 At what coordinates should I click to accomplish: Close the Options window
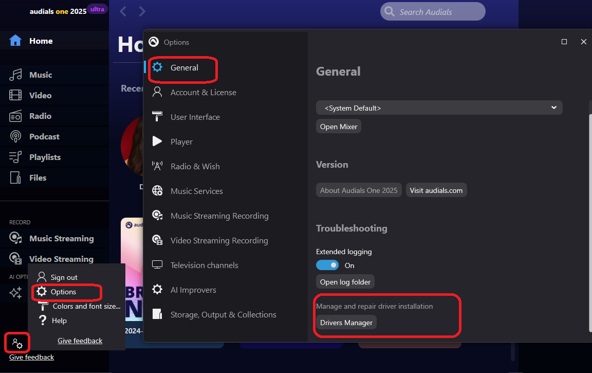click(583, 42)
